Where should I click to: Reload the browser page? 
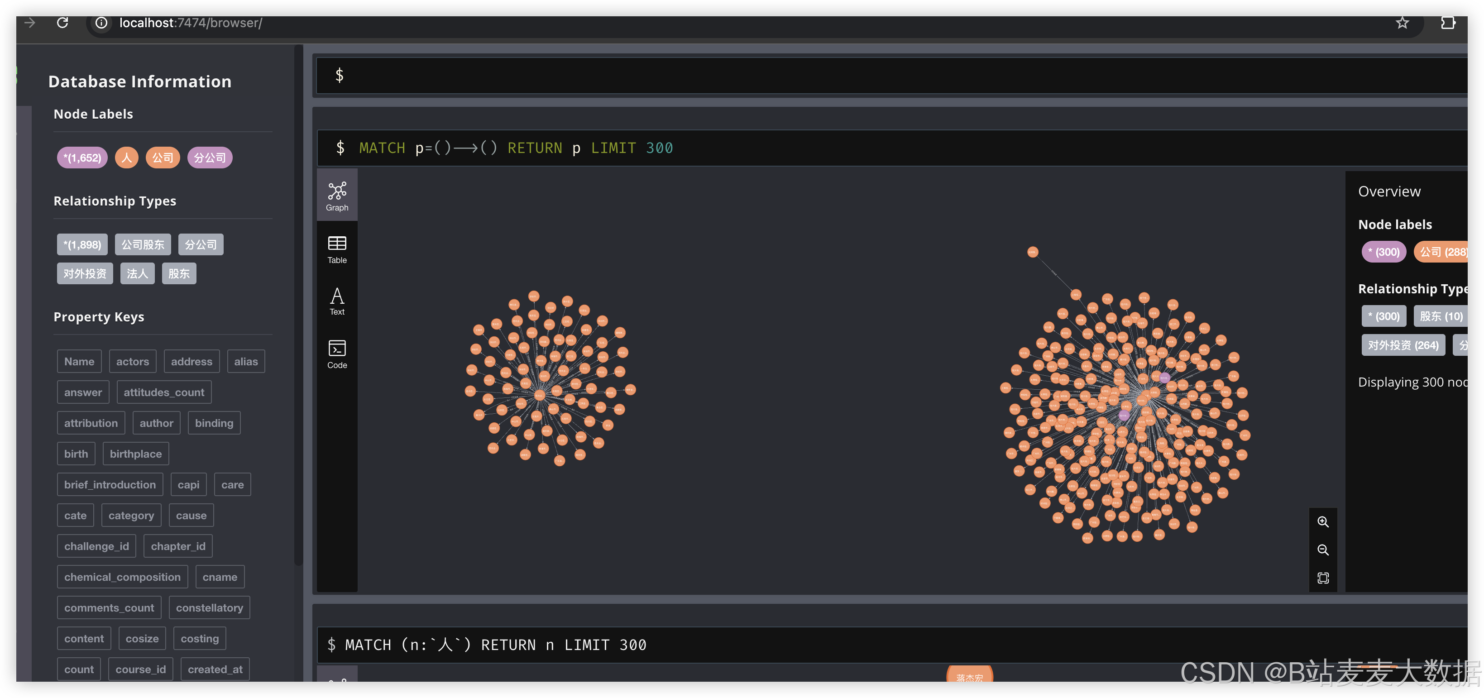tap(63, 23)
